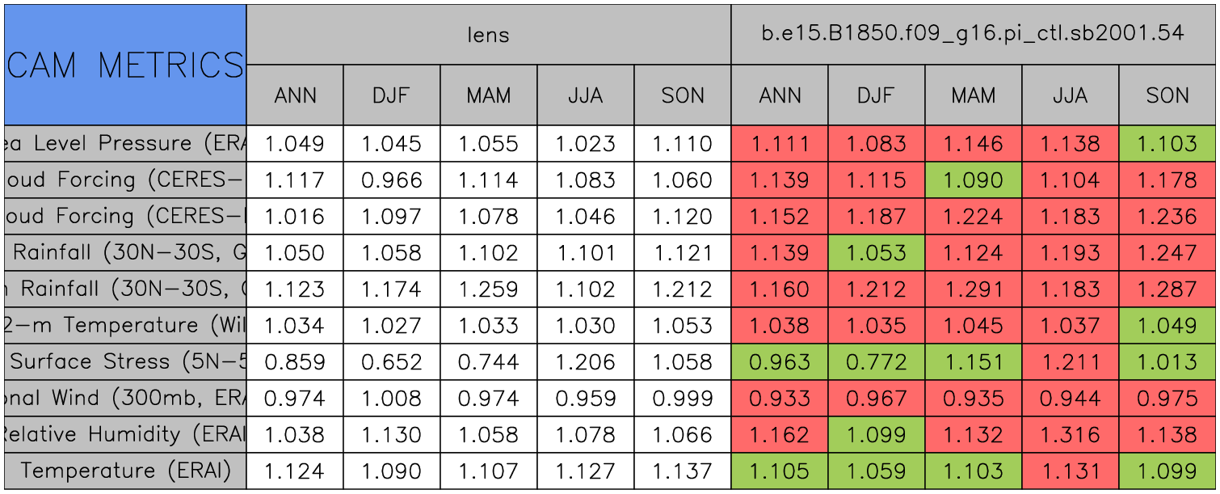The height and width of the screenshot is (494, 1220).
Task: Select the Surface Stress row label
Action: coord(125,361)
